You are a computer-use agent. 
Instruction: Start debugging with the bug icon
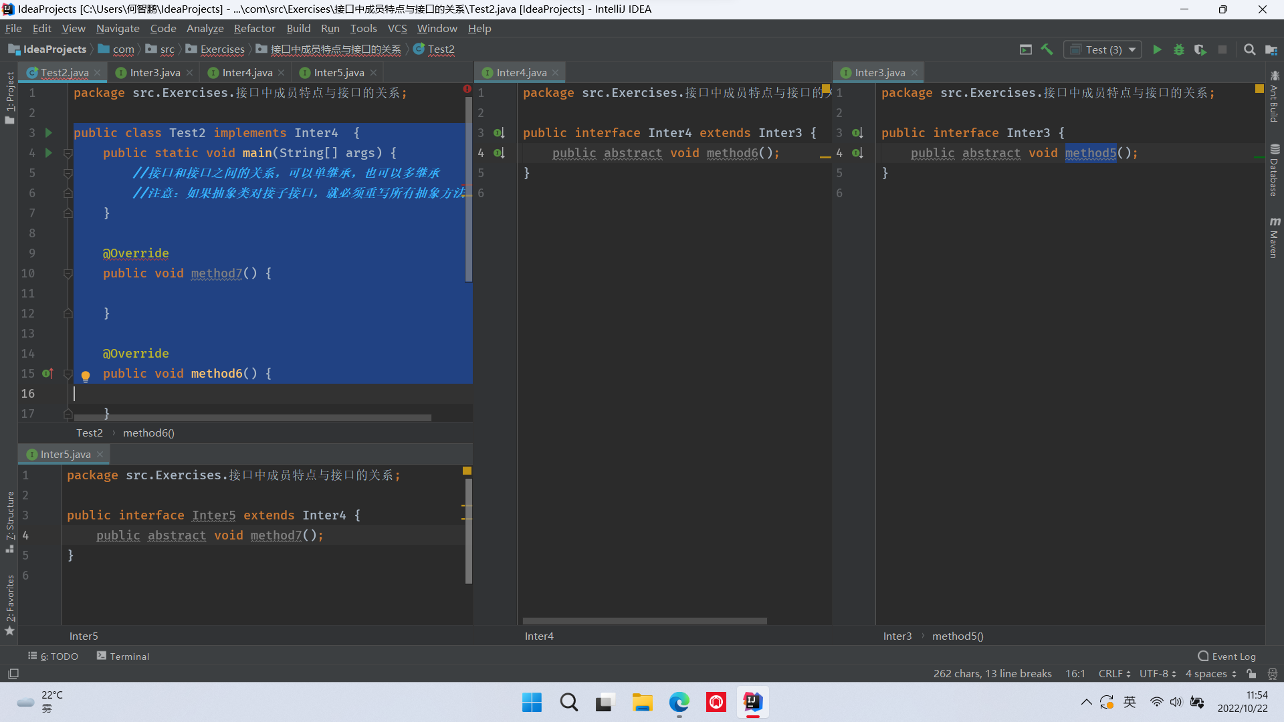1179,49
